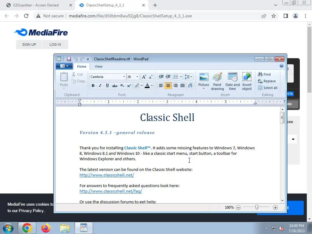Open Windows Start button
The height and width of the screenshot is (234, 312).
point(8,228)
